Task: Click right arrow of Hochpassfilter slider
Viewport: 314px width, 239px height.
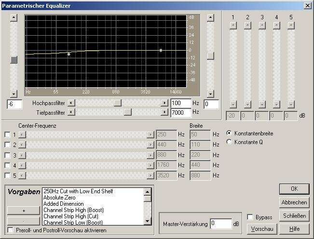Action: click(x=165, y=103)
